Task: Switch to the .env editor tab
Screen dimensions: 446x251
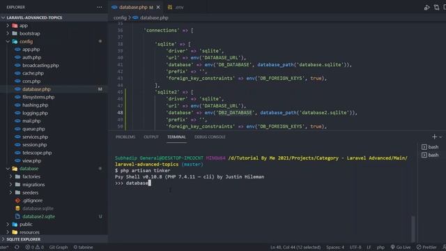Action: [x=176, y=7]
